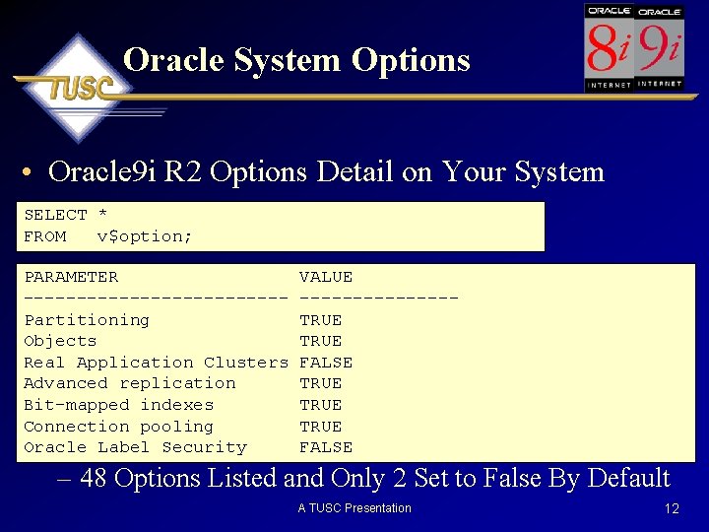Click the VALUE column header

326,277
